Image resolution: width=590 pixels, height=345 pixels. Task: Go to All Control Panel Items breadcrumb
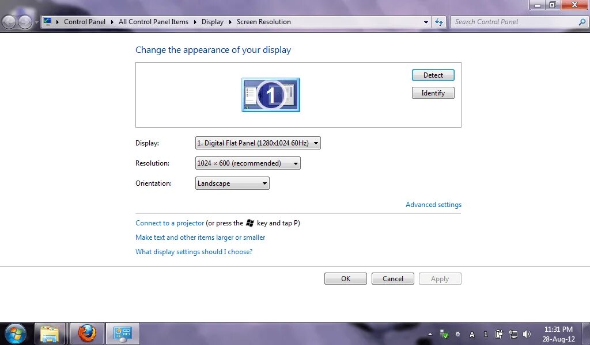pos(153,22)
